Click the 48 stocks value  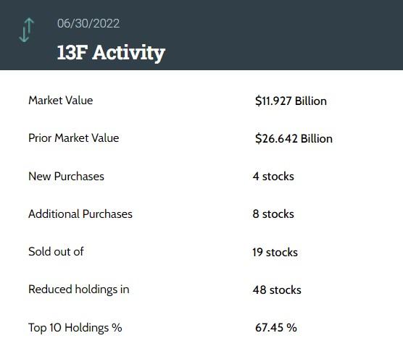277,290
